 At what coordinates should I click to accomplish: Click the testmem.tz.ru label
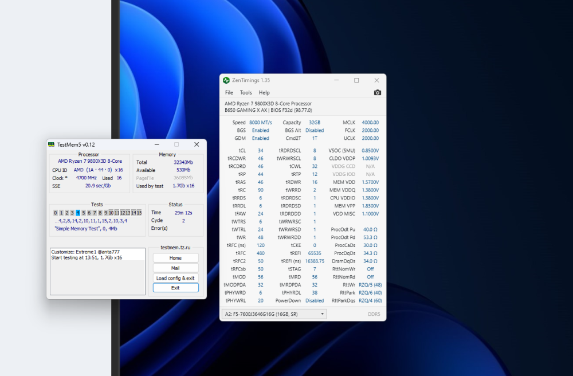click(175, 249)
